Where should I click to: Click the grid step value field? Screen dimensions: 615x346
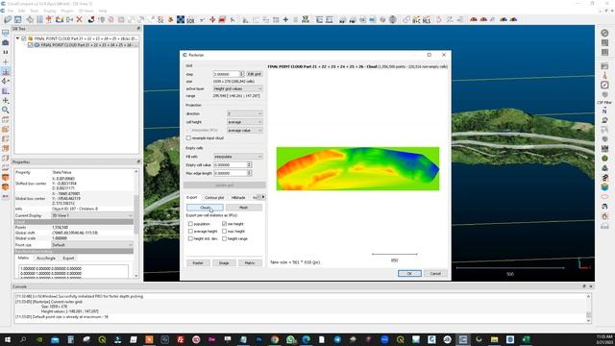tap(227, 74)
